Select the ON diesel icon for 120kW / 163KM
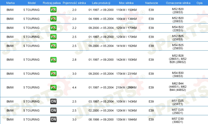Viewport: 208px width, 124px height. pyautogui.click(x=53, y=110)
